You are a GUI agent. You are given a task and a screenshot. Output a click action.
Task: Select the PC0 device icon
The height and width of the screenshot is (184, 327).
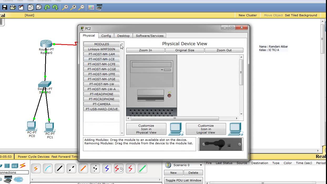31,126
